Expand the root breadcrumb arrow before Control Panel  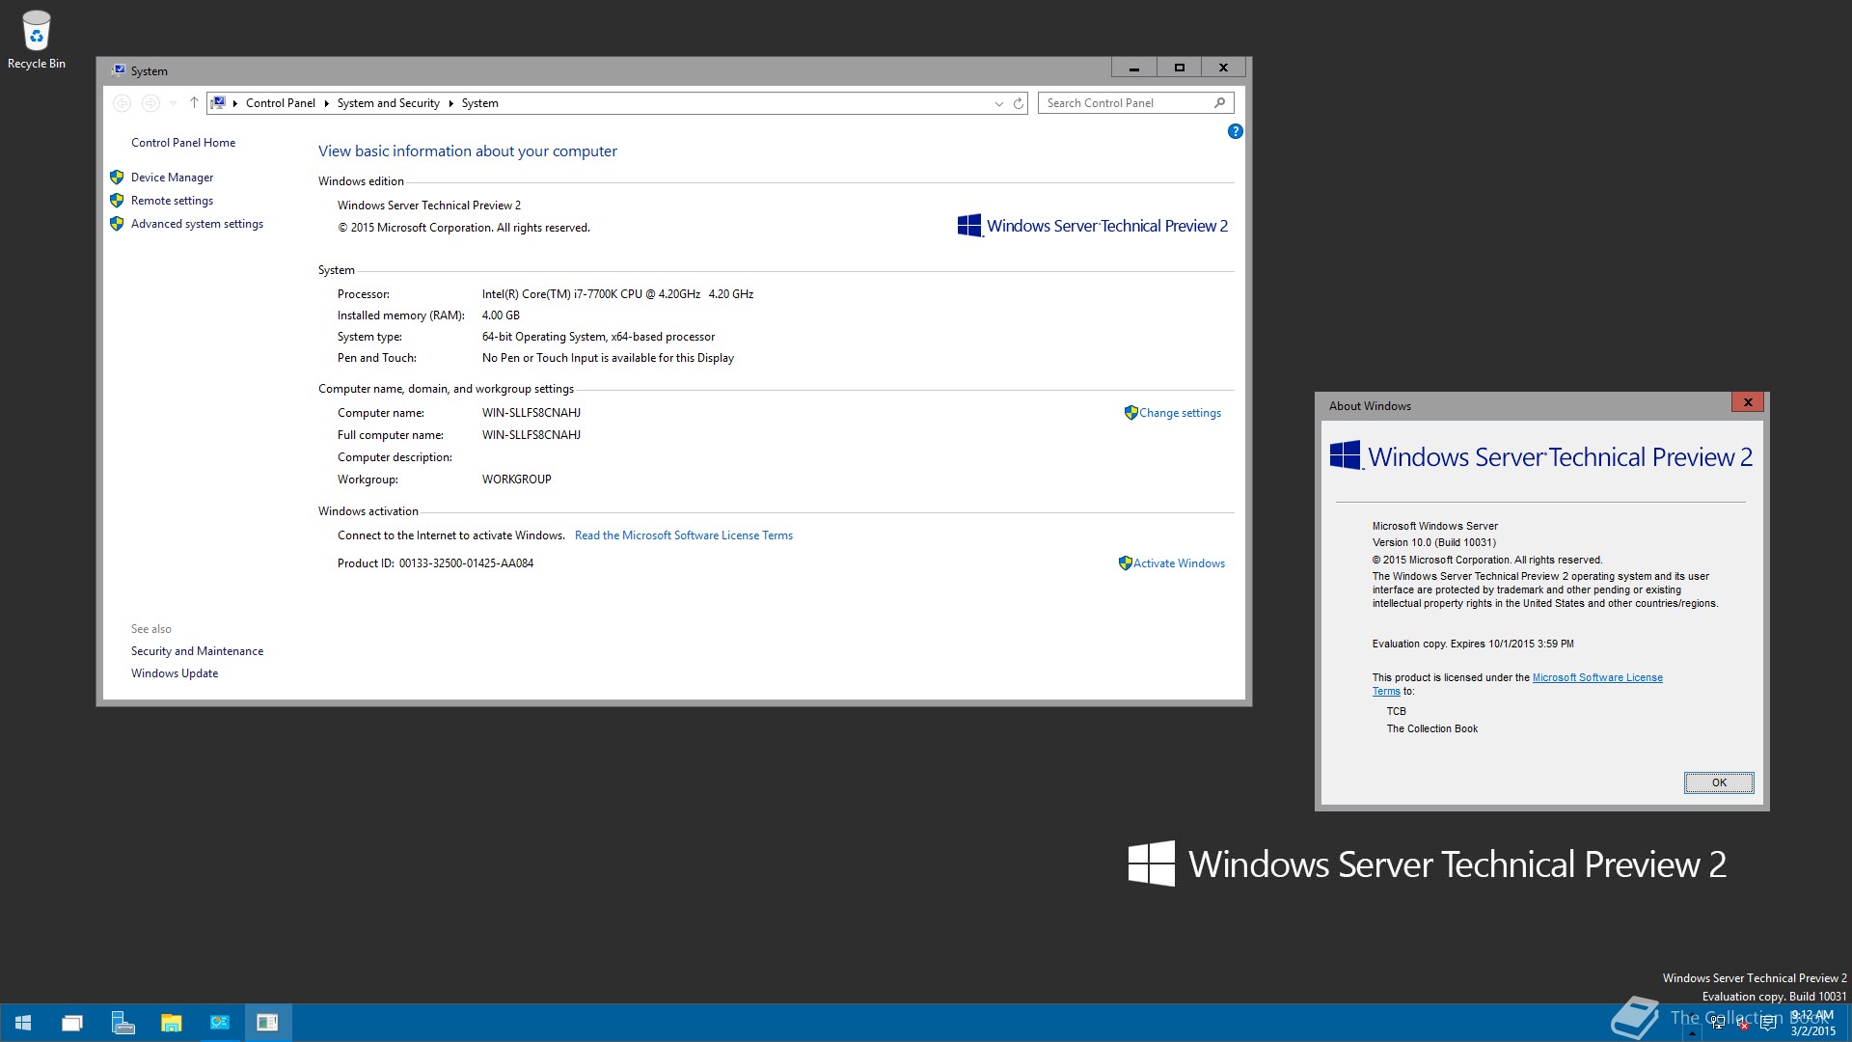(235, 103)
